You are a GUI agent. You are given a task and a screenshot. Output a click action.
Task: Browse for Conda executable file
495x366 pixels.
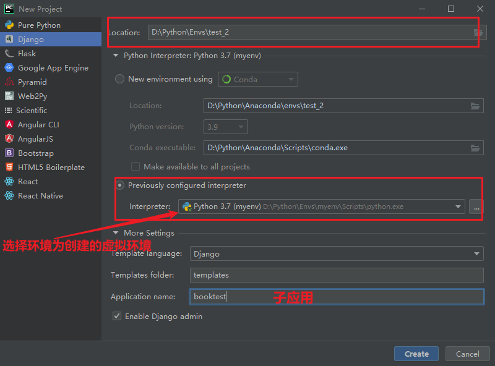point(475,148)
